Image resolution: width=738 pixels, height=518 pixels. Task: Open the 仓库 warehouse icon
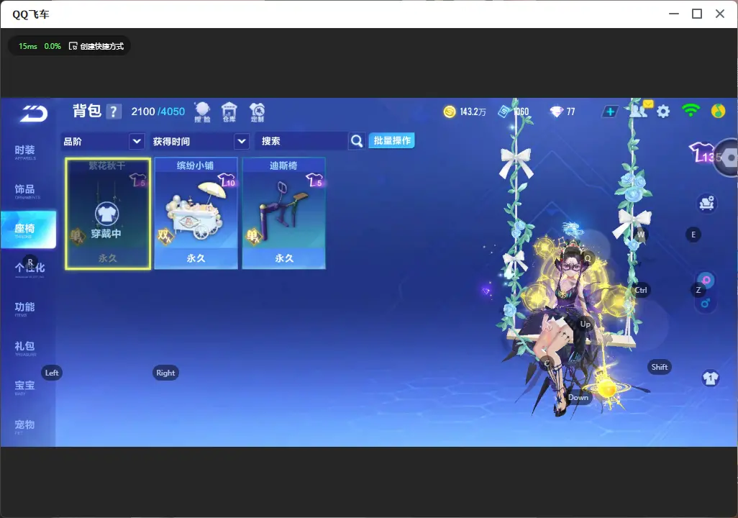[229, 112]
